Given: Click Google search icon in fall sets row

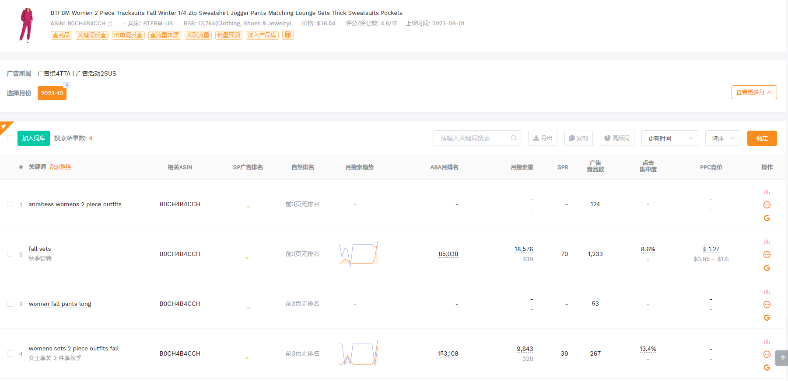Looking at the screenshot, I should [x=767, y=268].
